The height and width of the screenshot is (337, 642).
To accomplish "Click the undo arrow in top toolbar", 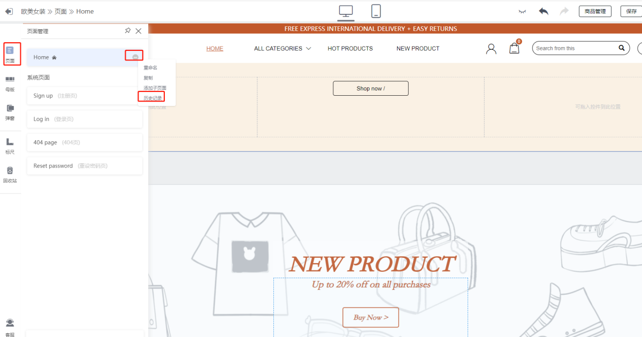I will tap(544, 11).
